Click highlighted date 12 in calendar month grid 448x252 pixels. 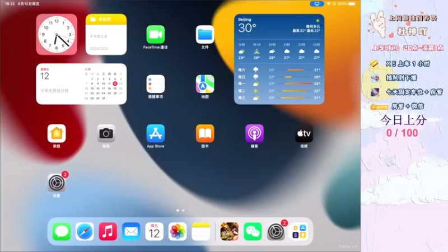(115, 83)
